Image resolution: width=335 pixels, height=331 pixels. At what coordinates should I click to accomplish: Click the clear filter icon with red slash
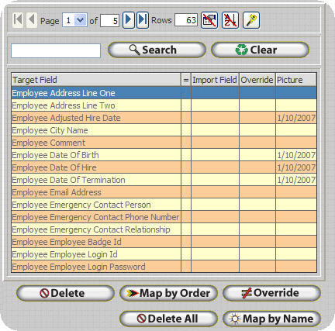[209, 20]
